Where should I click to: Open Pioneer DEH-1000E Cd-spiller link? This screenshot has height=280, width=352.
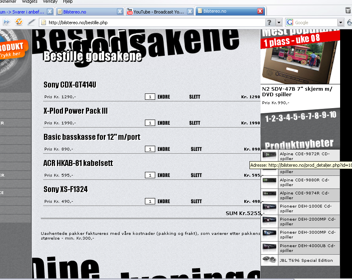coord(306,208)
